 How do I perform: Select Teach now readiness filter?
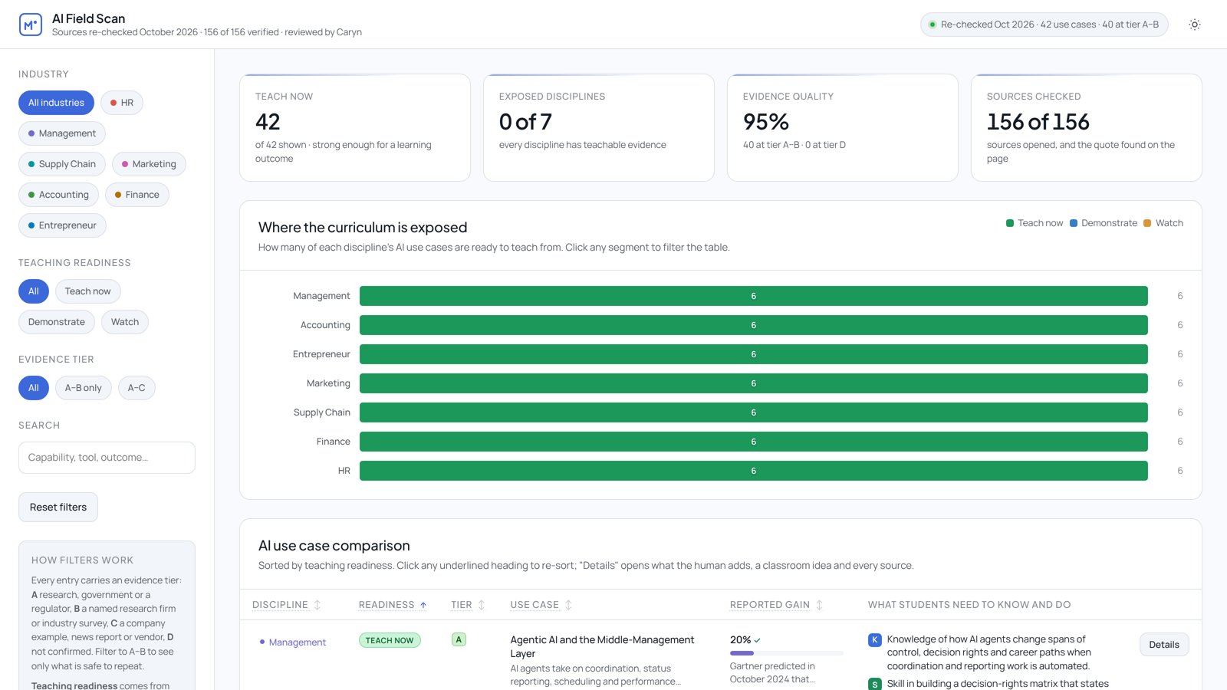point(87,291)
